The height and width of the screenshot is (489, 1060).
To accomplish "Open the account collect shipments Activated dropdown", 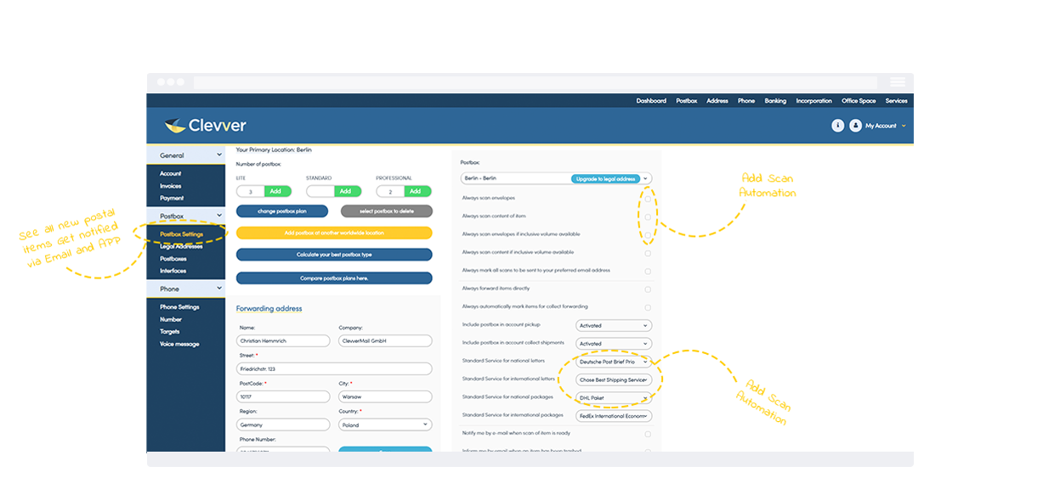I will pyautogui.click(x=614, y=344).
